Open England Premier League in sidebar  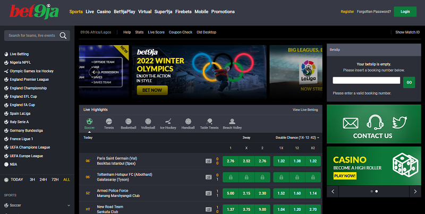point(29,80)
